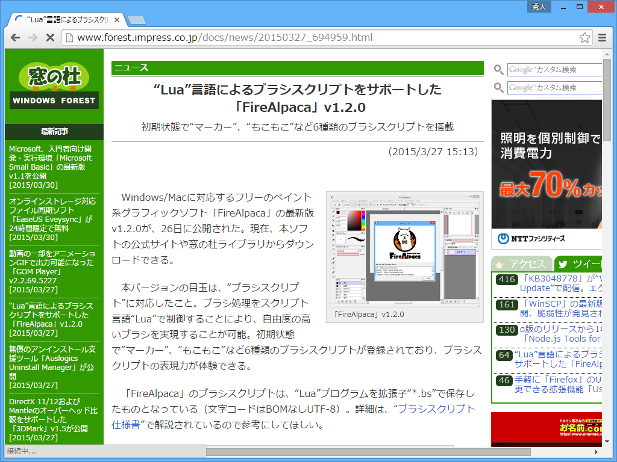Click the browser forward arrow

(33, 37)
